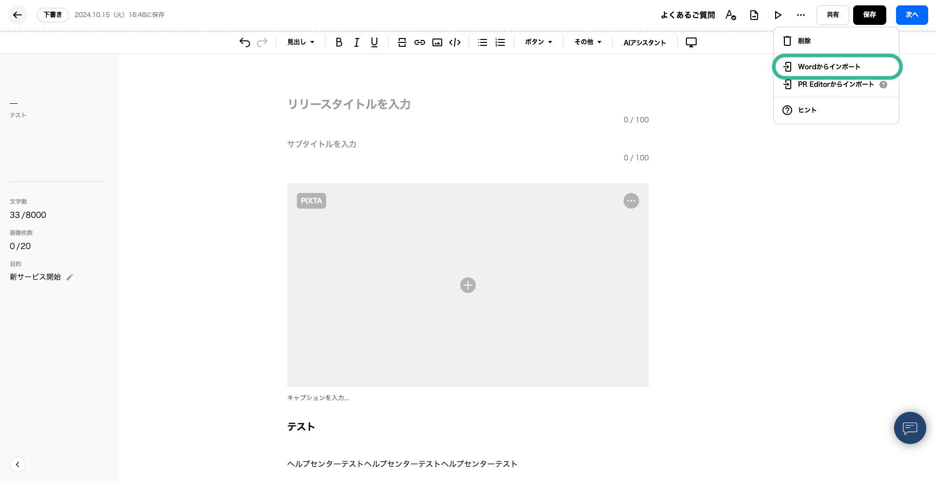Image resolution: width=936 pixels, height=483 pixels.
Task: Apply bulleted list formatting
Action: 483,42
